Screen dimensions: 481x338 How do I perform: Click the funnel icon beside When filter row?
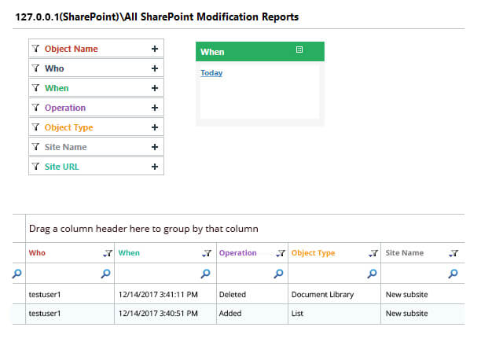pos(35,88)
